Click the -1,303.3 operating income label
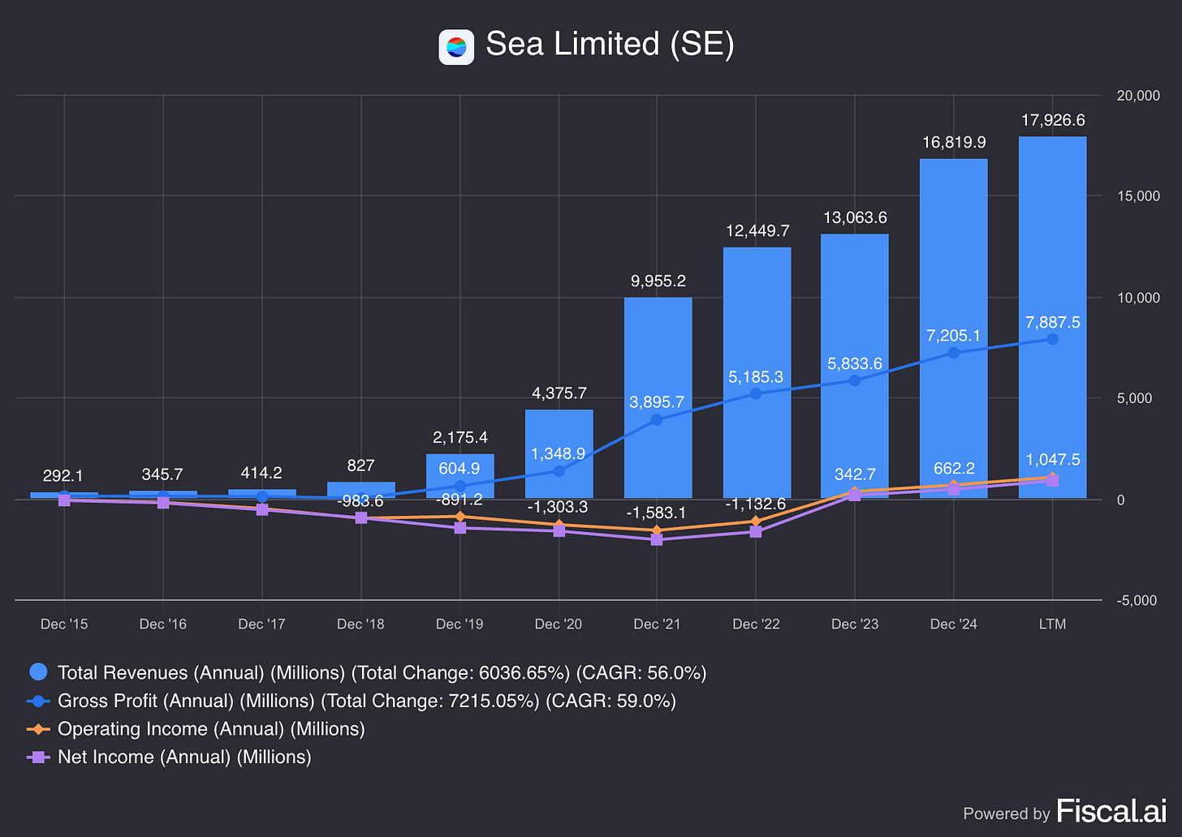1182x837 pixels. (559, 507)
